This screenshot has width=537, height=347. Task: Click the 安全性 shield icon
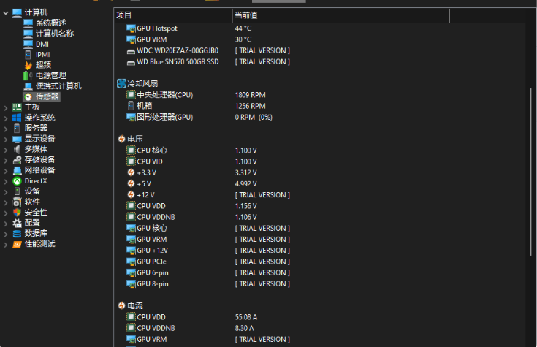tap(17, 213)
